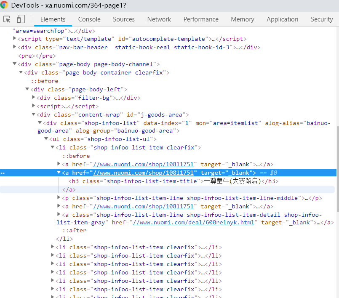Expand the autocomplete-template script node
The height and width of the screenshot is (298, 339).
[x=14, y=38]
